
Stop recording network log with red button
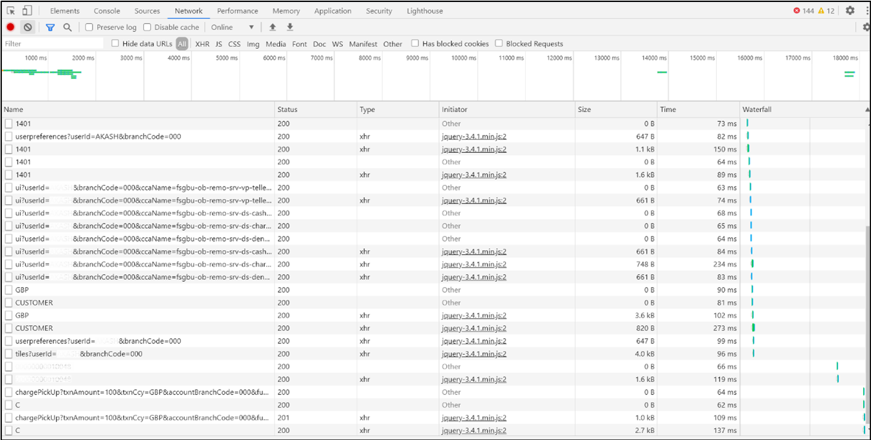coord(10,27)
